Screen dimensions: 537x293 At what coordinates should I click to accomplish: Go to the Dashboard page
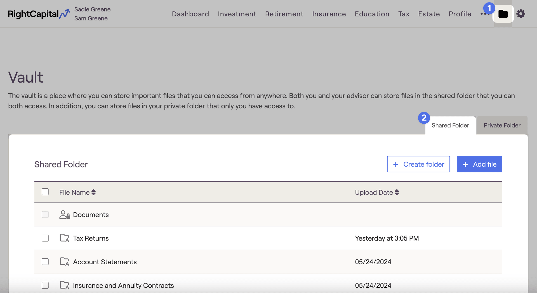coord(190,14)
